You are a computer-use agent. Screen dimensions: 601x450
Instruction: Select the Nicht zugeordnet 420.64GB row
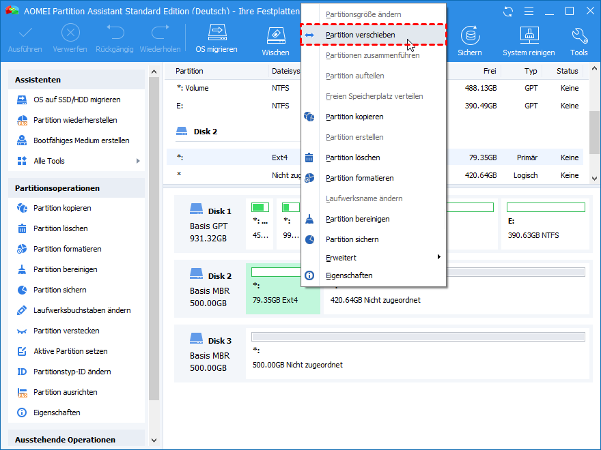click(375, 175)
